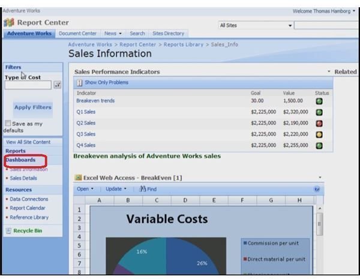Open Excel Web Access help icon

pyautogui.click(x=317, y=189)
